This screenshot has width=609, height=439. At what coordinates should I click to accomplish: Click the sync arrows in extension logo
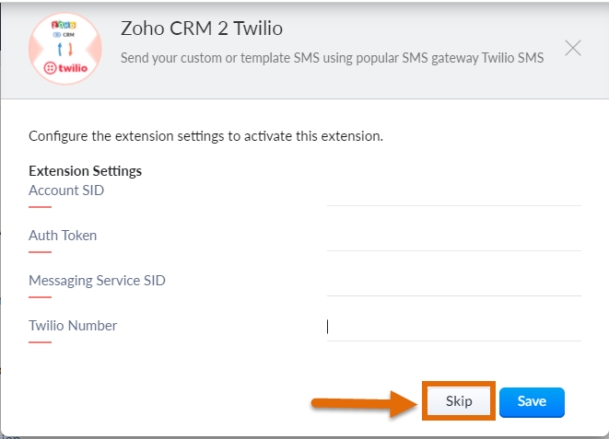pos(64,50)
